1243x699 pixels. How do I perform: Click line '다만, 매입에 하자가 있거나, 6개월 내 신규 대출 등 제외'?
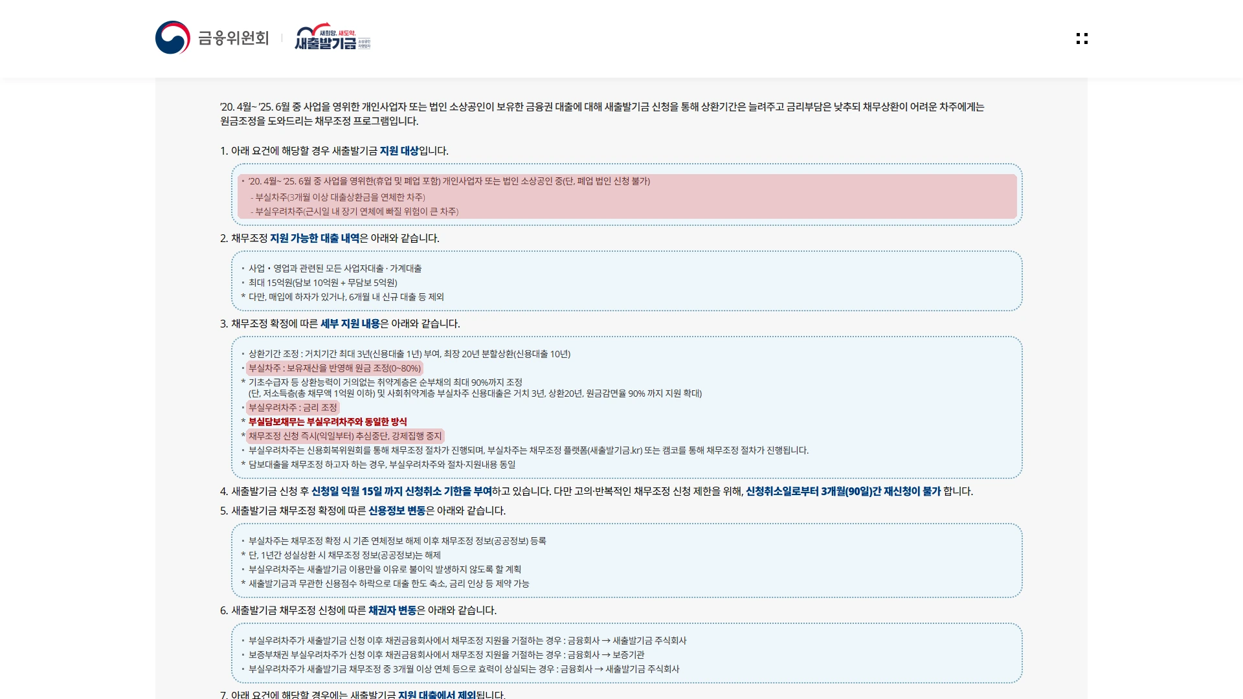[x=346, y=297]
